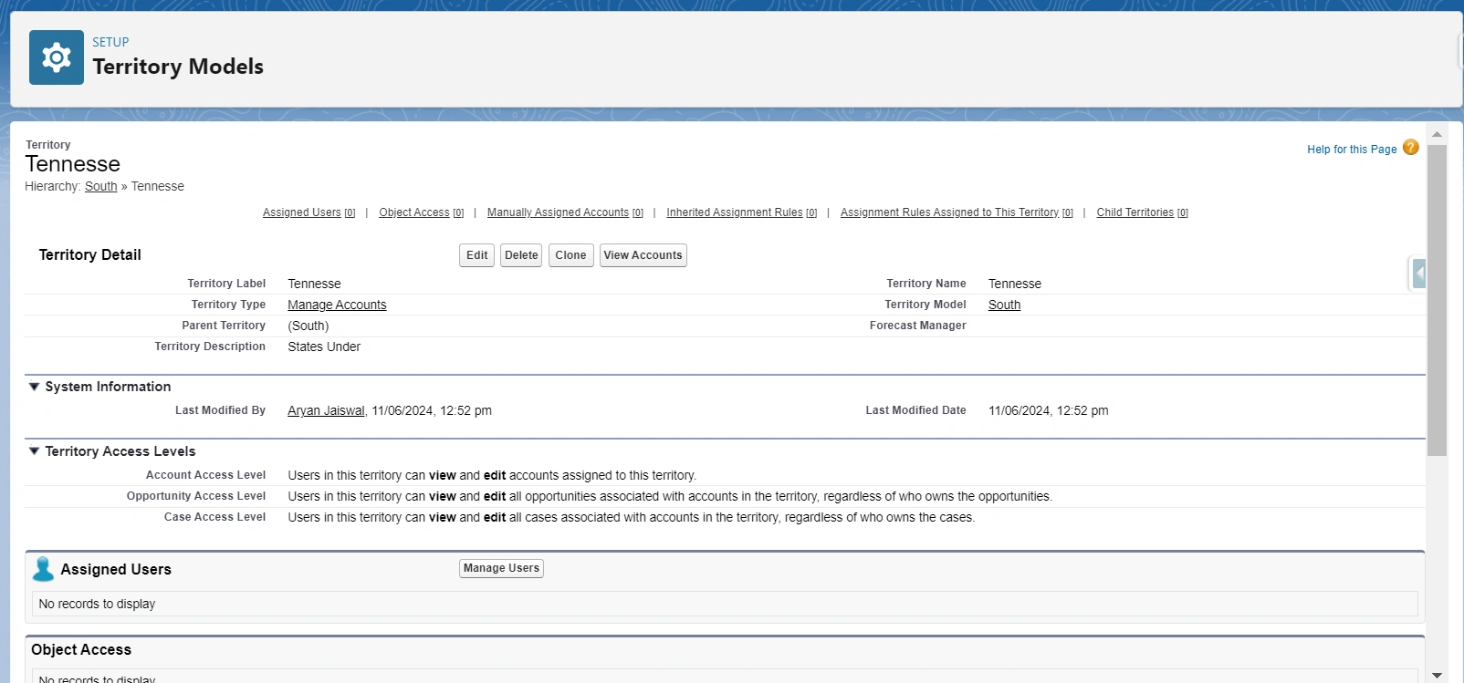Image resolution: width=1464 pixels, height=683 pixels.
Task: Open Aryan Jaiswal user profile link
Action: [326, 410]
